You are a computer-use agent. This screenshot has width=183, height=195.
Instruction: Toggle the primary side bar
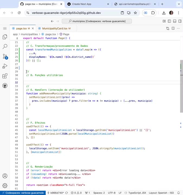point(169,21)
